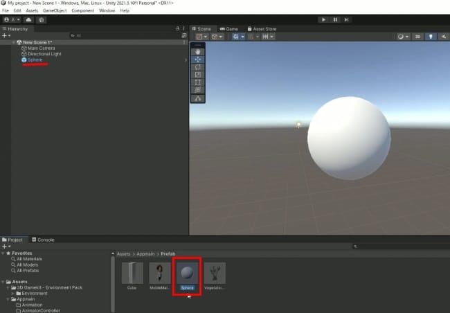Click the Hierarchy search field
Image resolution: width=450 pixels, height=313 pixels.
click(x=125, y=35)
